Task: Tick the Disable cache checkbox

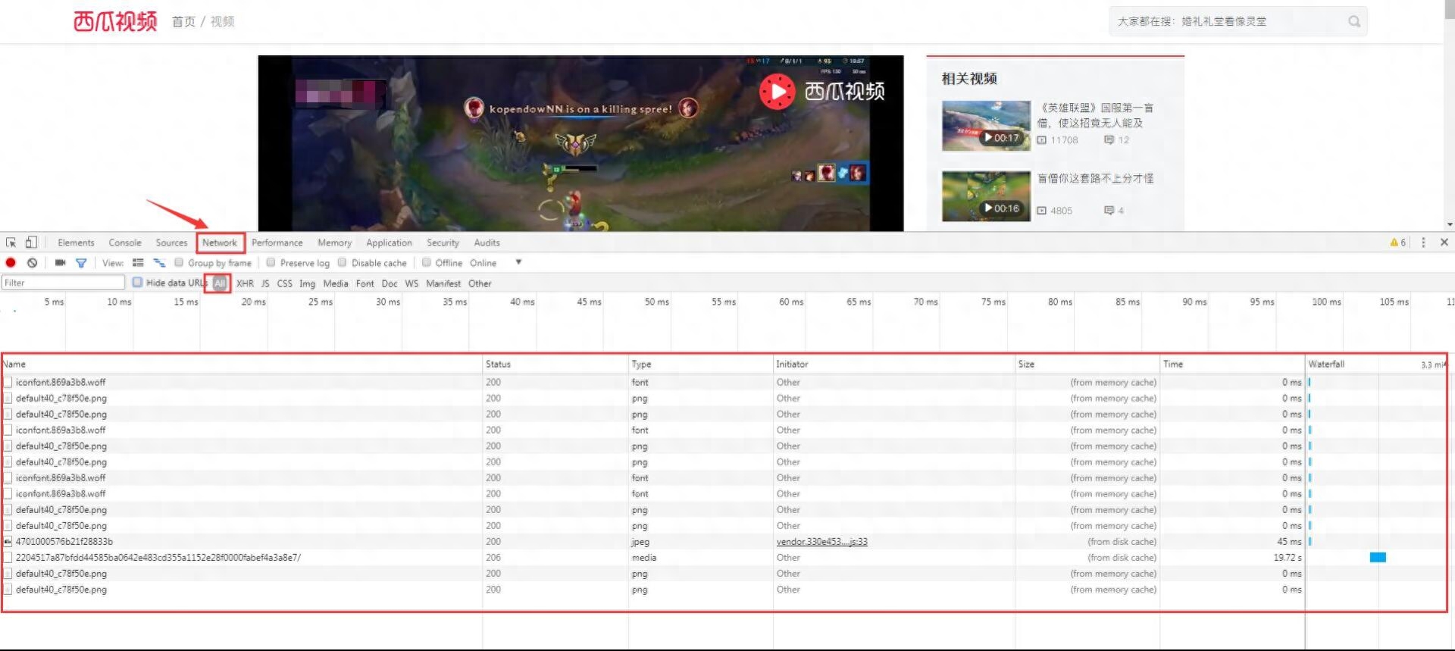Action: click(x=342, y=263)
